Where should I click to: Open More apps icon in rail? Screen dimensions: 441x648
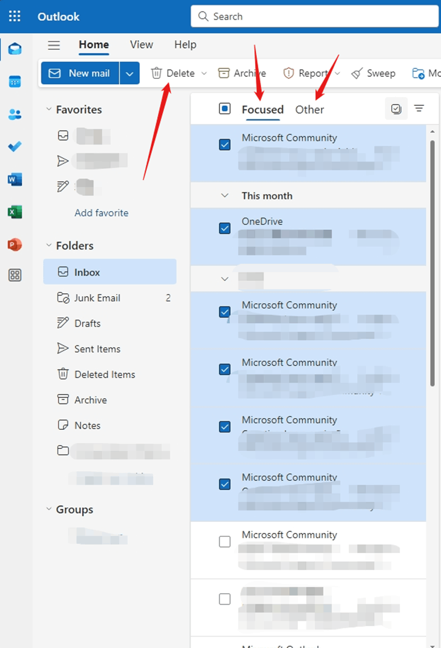click(15, 275)
